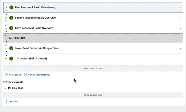Move 4th Lesson (Drip Content) up
186x112 pixels.
coord(6,56)
